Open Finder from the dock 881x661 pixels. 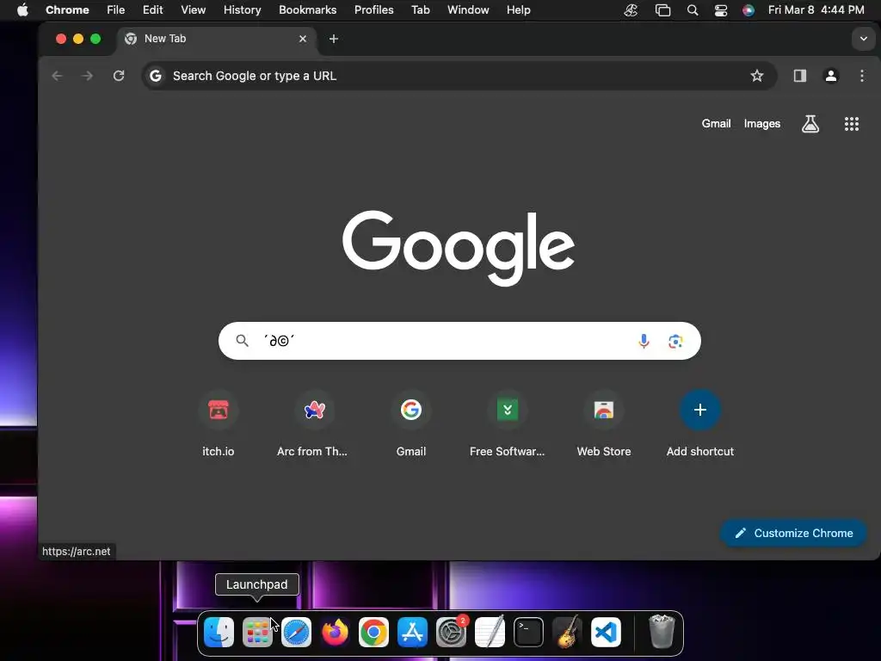coord(219,633)
